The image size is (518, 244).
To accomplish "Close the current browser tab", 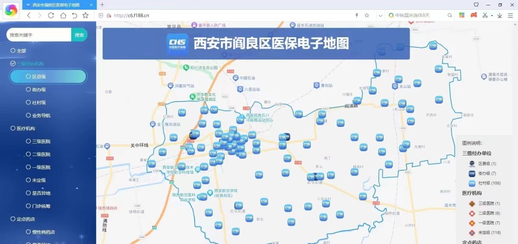I will (91, 5).
